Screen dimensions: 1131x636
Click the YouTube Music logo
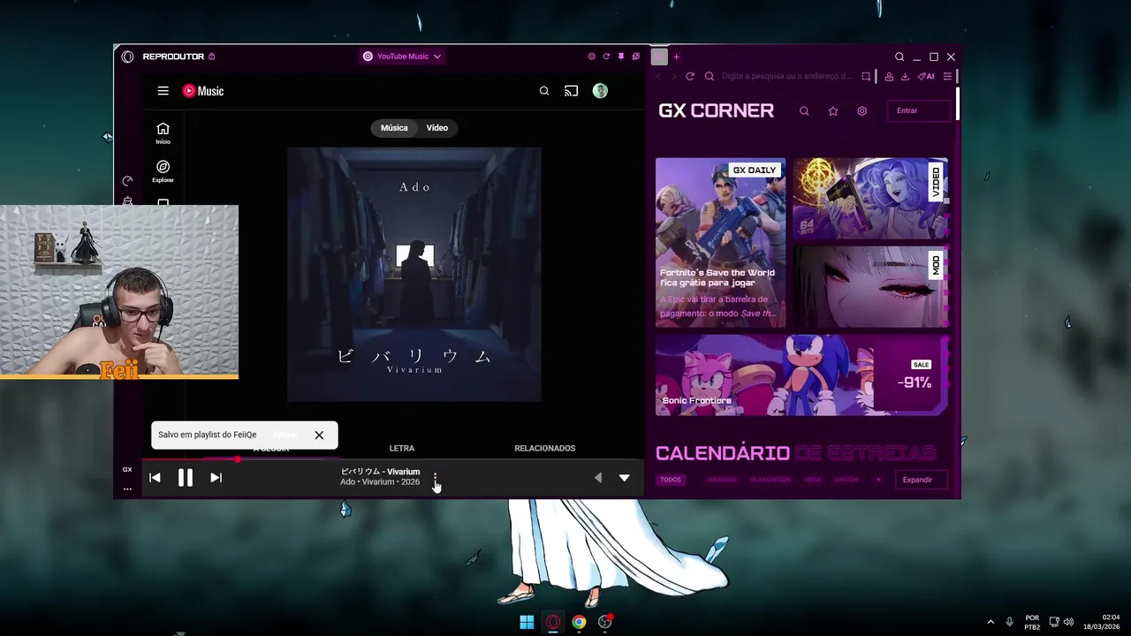click(203, 91)
